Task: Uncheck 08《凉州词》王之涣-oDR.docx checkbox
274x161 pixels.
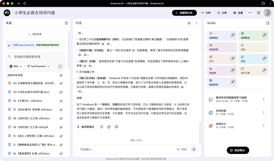Action: pyautogui.click(x=61, y=118)
